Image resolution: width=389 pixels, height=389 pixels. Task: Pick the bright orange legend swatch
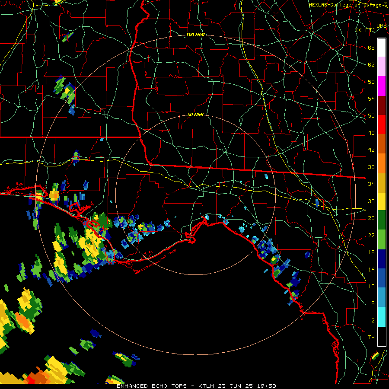click(x=382, y=163)
